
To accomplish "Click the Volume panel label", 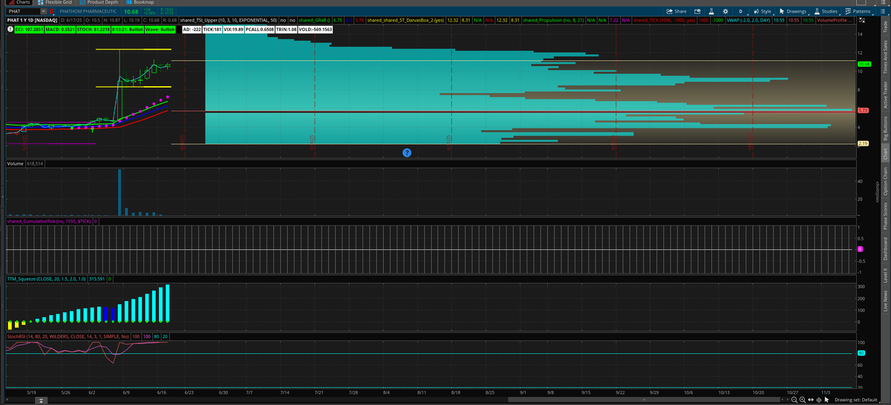I will tap(15, 162).
